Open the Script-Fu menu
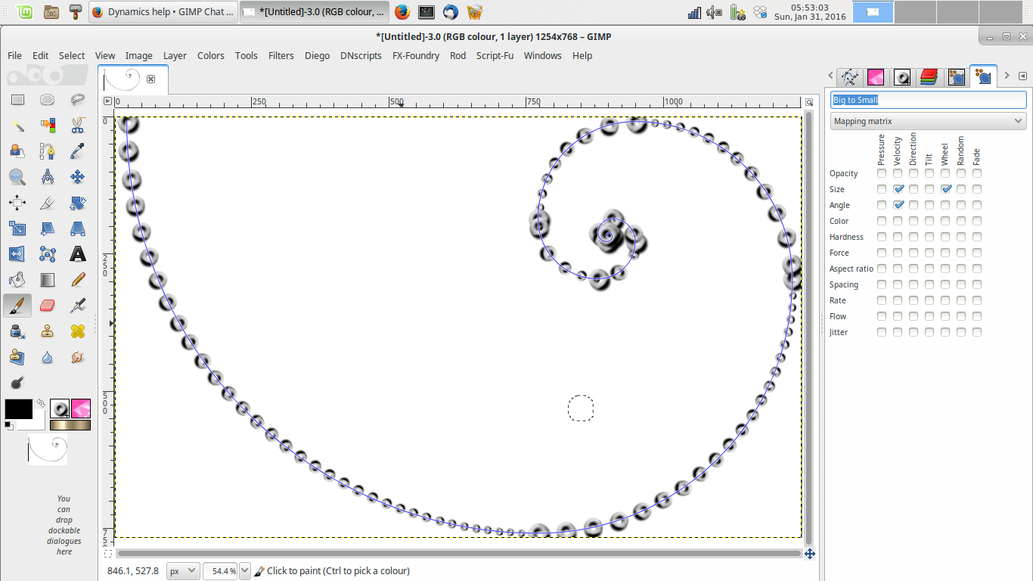This screenshot has width=1033, height=581. (495, 55)
